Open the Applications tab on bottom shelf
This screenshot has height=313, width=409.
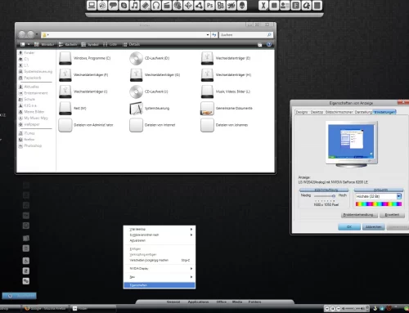coord(198,302)
